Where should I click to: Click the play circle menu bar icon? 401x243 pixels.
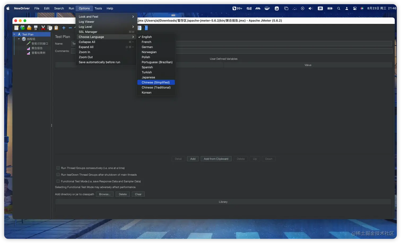pos(303,8)
